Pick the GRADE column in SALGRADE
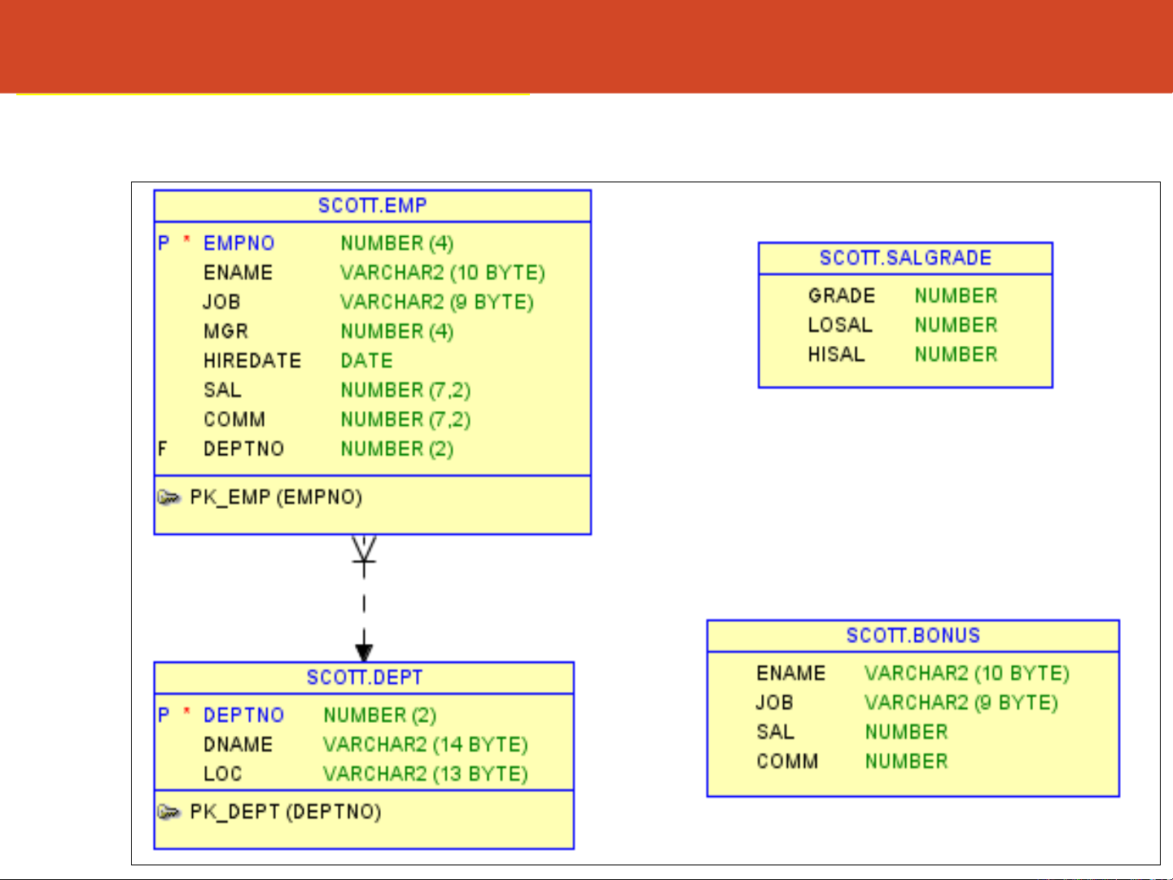1173x880 pixels. click(842, 296)
